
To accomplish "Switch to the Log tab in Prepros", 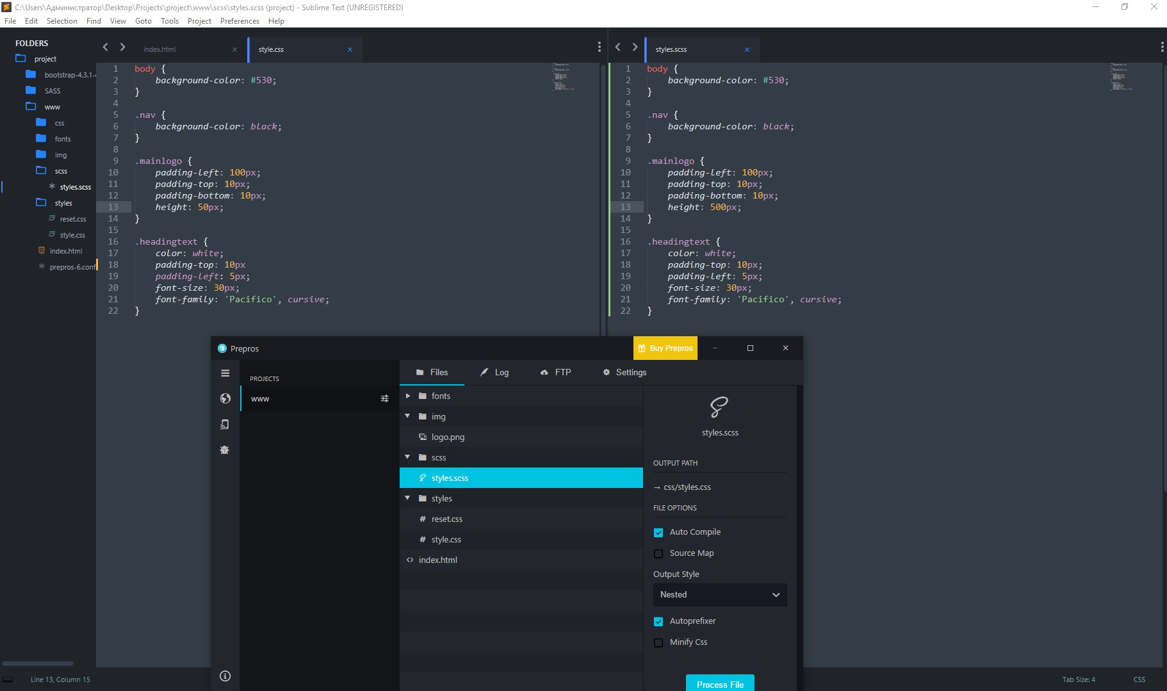I will click(494, 372).
